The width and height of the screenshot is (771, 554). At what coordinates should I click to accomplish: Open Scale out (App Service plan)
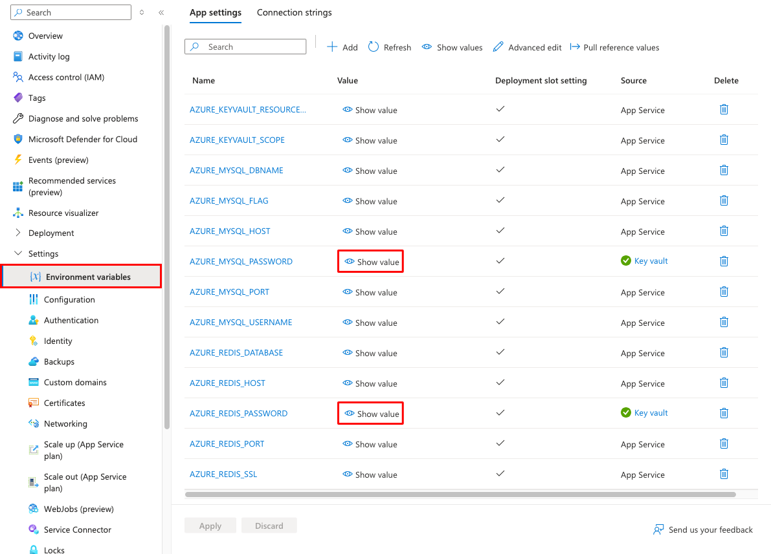(x=85, y=482)
